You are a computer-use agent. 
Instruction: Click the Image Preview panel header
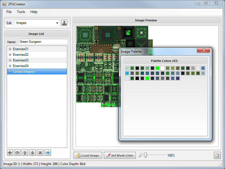point(146,20)
